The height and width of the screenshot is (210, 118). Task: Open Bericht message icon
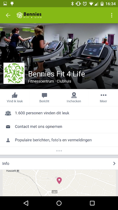coord(44,95)
